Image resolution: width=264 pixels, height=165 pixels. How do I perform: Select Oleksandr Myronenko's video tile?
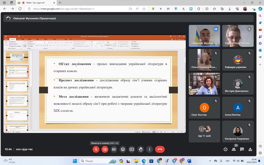click(x=204, y=36)
